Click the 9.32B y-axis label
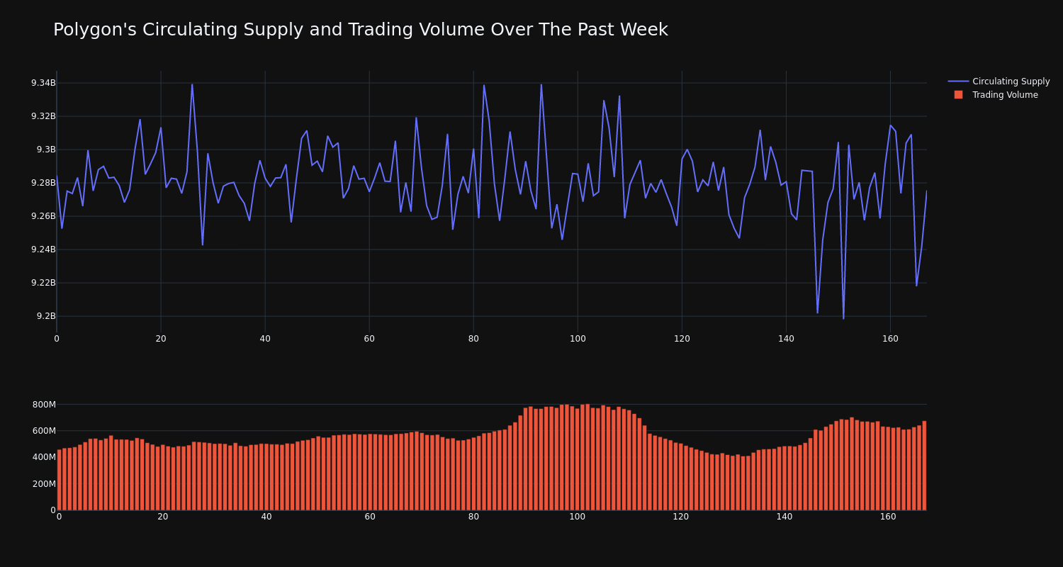The image size is (1063, 567). tap(43, 116)
